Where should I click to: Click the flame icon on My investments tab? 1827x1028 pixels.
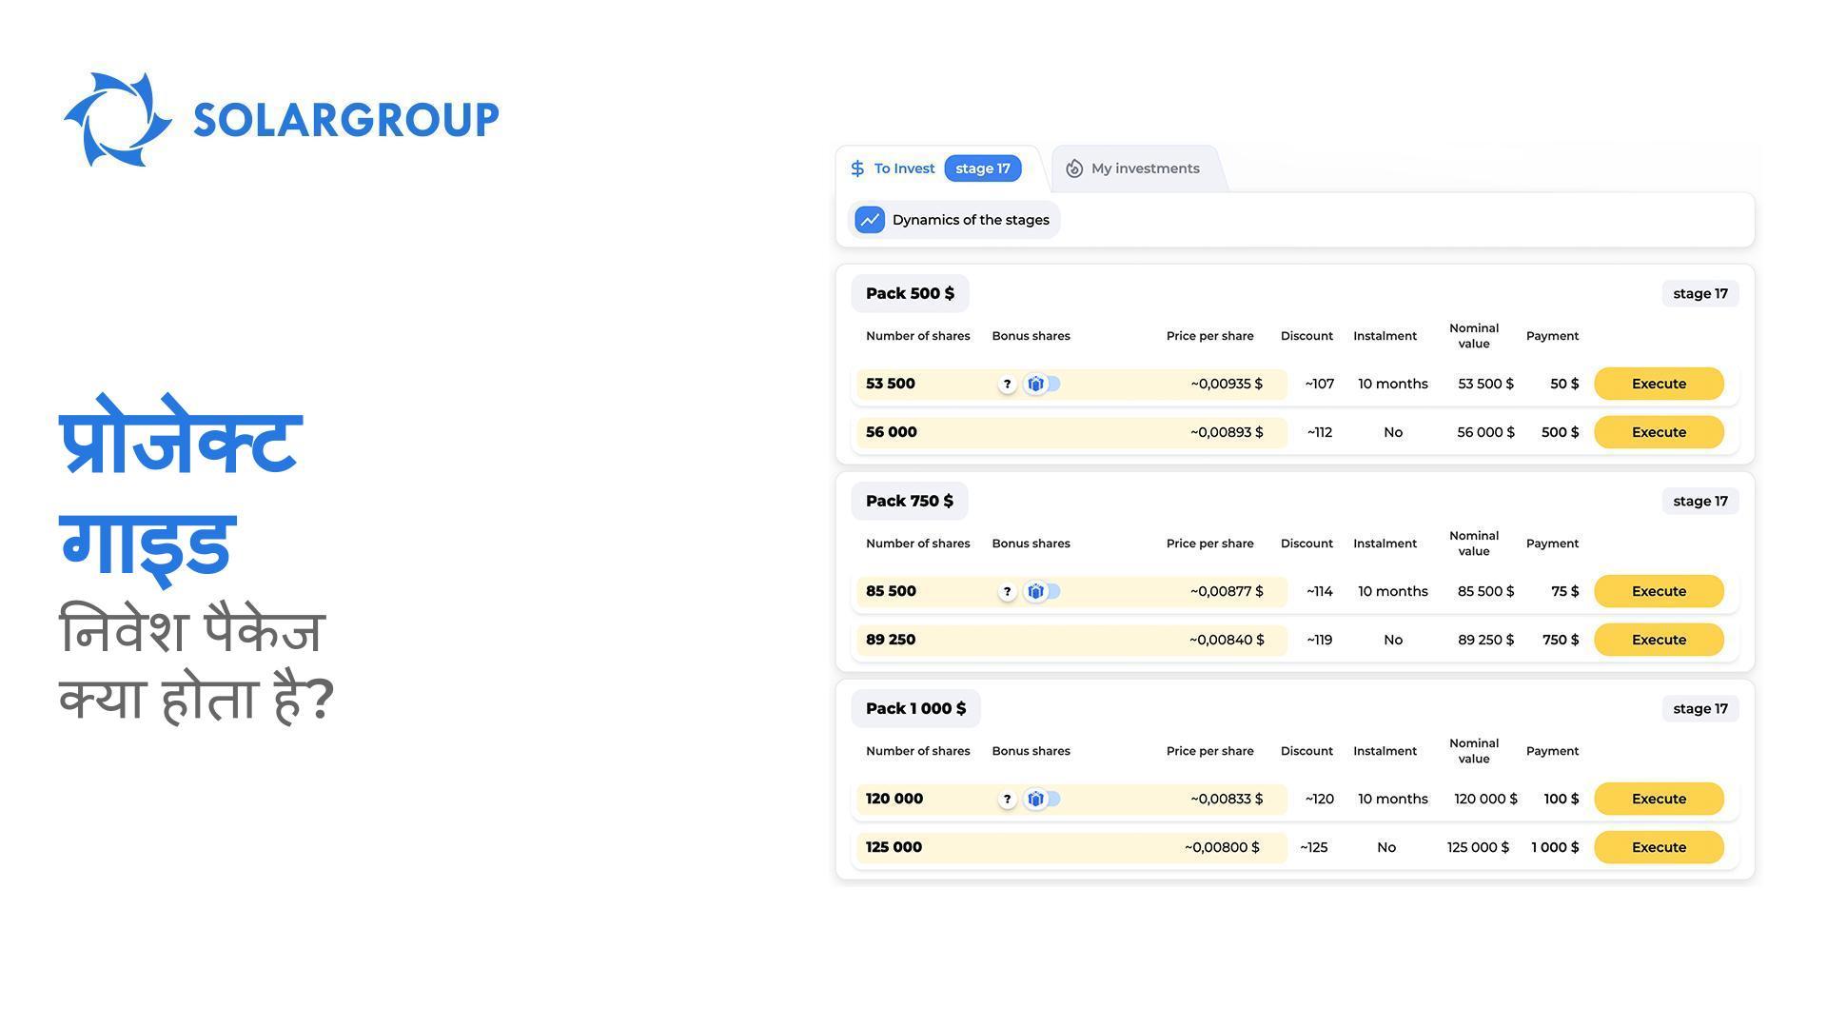[1074, 168]
